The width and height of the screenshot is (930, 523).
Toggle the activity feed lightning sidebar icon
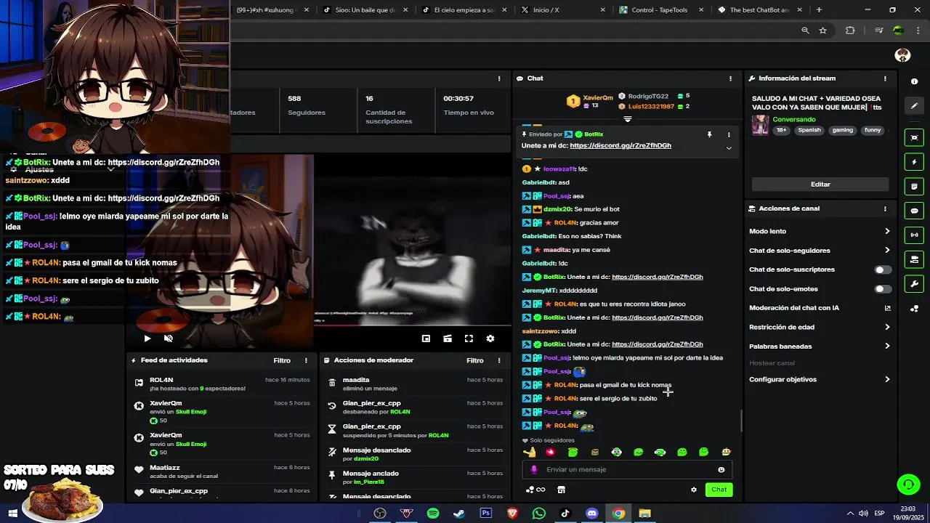coord(914,162)
